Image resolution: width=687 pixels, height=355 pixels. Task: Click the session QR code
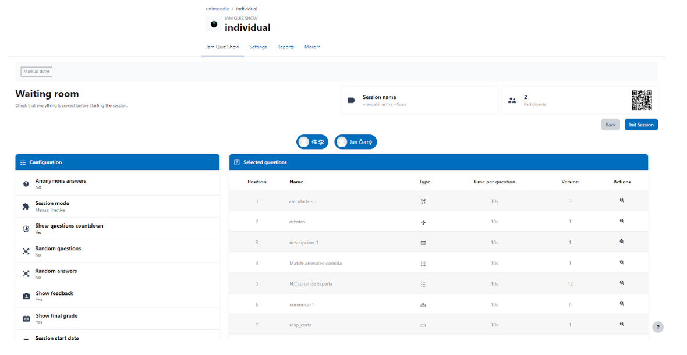(x=642, y=100)
